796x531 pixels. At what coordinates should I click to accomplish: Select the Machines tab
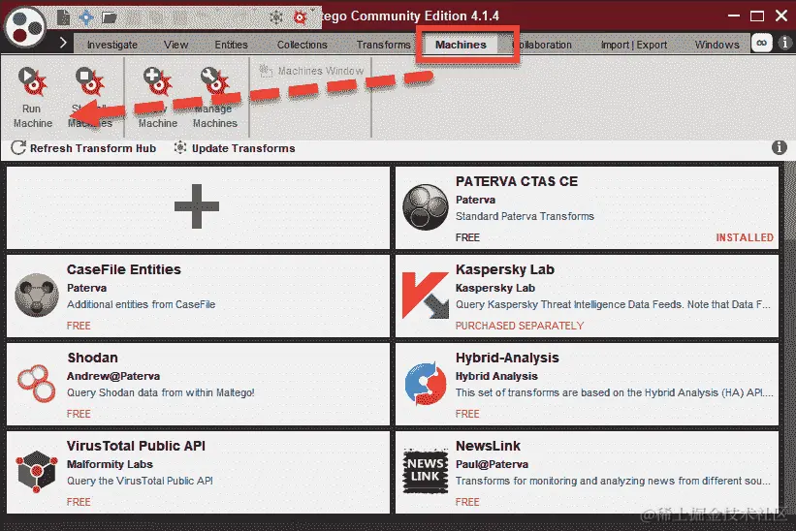461,45
